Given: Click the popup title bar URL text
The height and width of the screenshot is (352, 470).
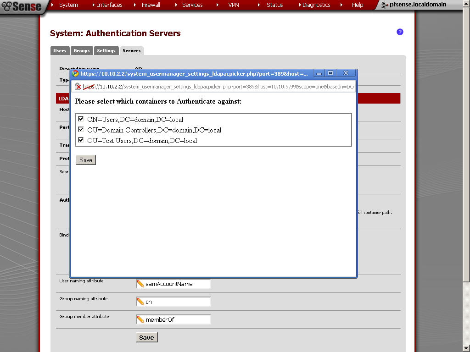Looking at the screenshot, I should 194,74.
